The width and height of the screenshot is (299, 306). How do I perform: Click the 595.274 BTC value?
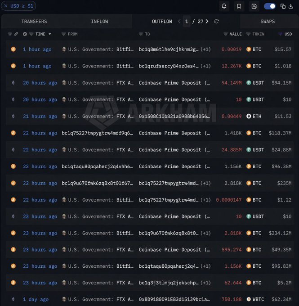pyautogui.click(x=232, y=250)
